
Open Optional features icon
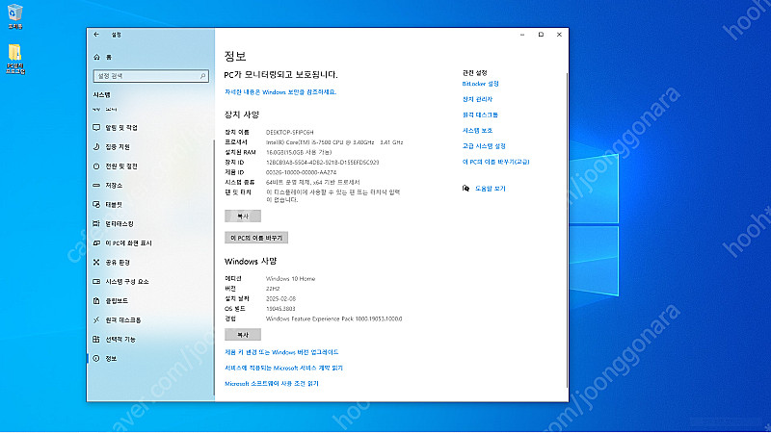[96, 340]
